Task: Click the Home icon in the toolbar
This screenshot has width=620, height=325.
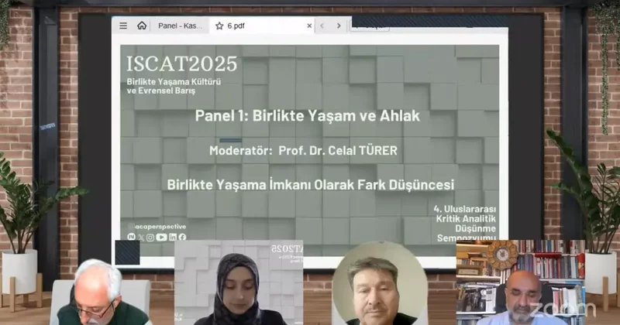Action: coord(142,26)
